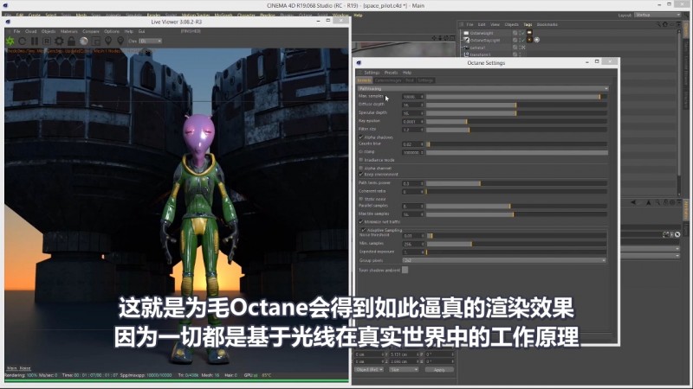Click the Object Manager home icon

pyautogui.click(x=664, y=24)
